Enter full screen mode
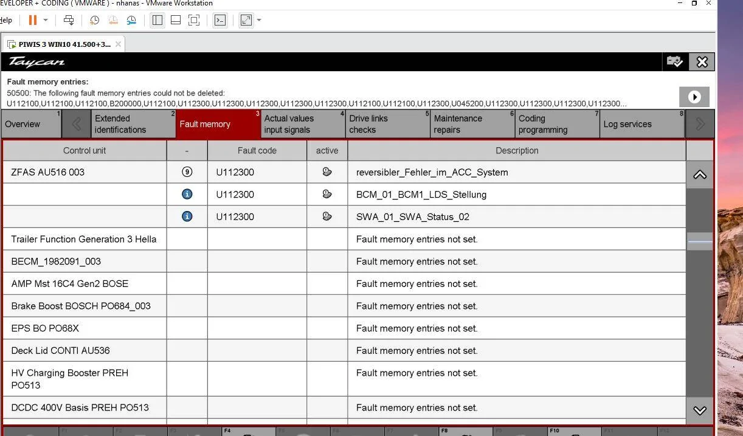The width and height of the screenshot is (743, 436). pyautogui.click(x=194, y=20)
